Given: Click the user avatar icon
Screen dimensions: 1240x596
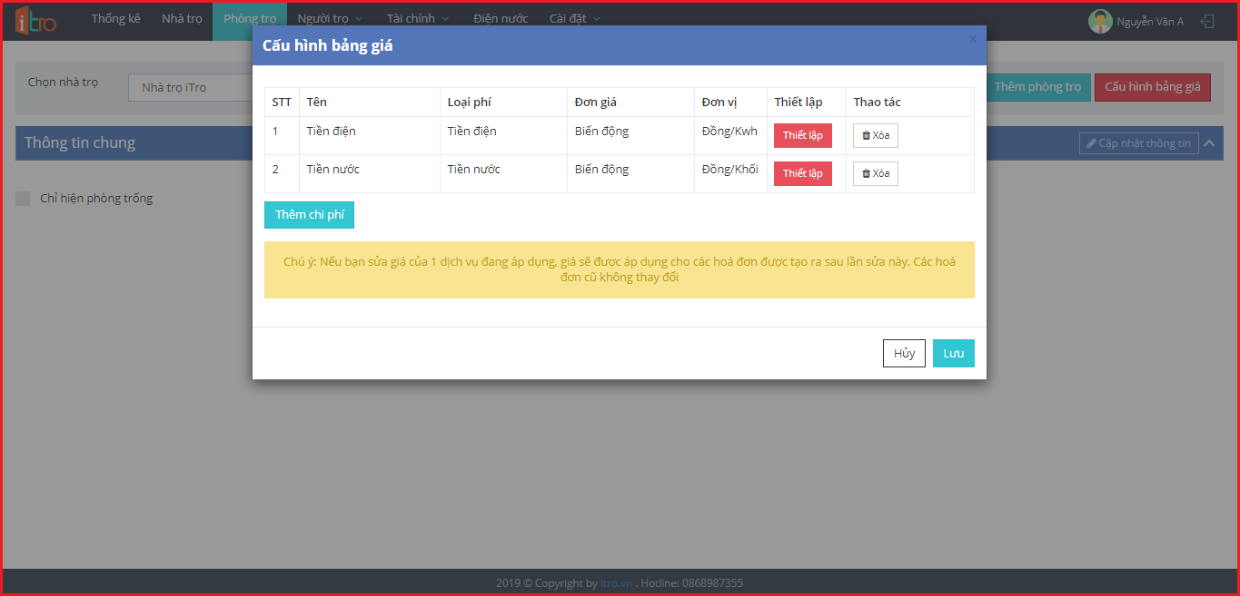Looking at the screenshot, I should (1100, 21).
